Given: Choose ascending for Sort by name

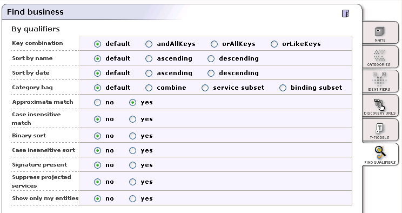Looking at the screenshot, I should [149, 59].
